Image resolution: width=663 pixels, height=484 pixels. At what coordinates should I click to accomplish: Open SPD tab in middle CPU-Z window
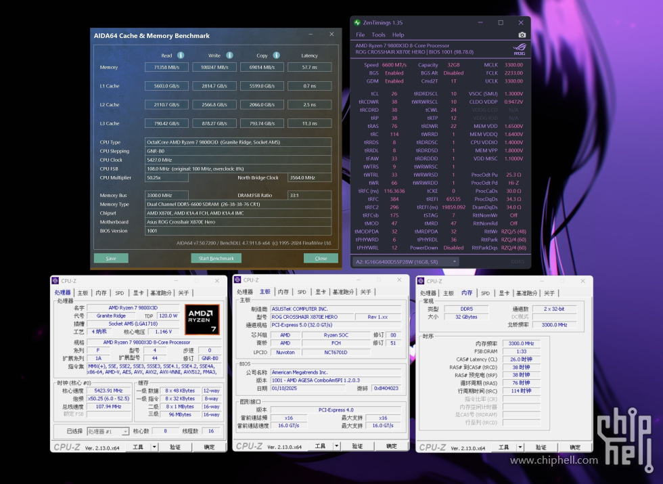pos(302,292)
